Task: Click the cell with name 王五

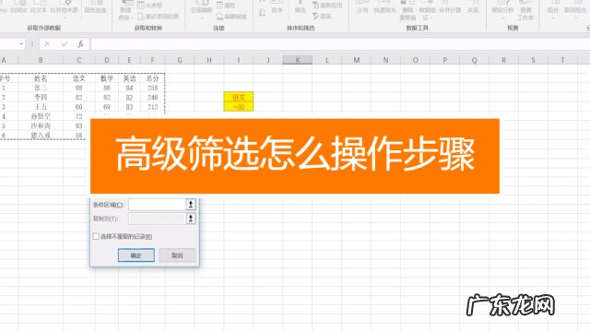Action: tap(41, 107)
